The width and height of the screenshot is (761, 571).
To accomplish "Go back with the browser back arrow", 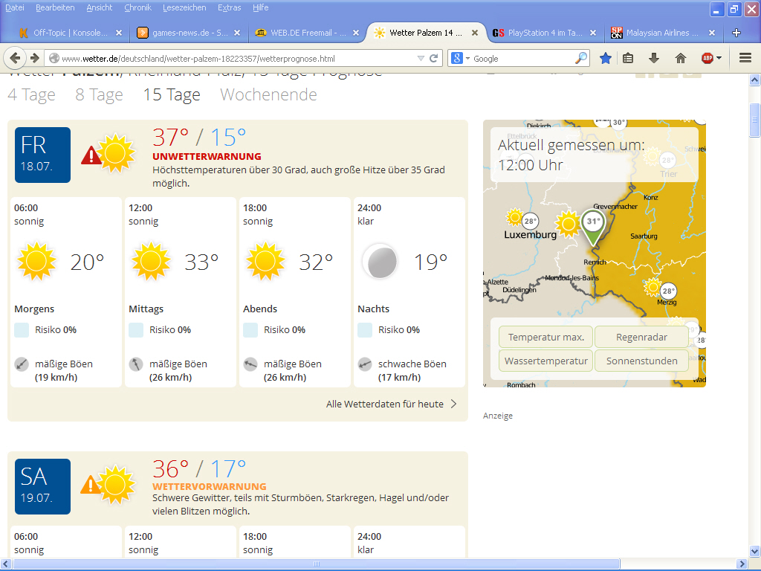I will pos(15,58).
